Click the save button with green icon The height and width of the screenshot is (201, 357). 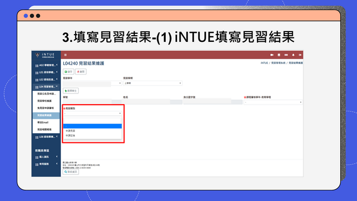click(68, 72)
